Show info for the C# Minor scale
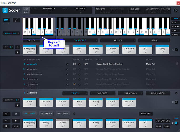Screen dimensions: 180x132 pos(79,69)
